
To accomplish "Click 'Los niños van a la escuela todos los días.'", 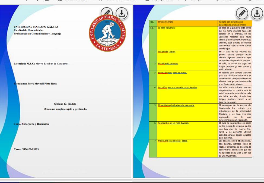I will click(x=178, y=87).
